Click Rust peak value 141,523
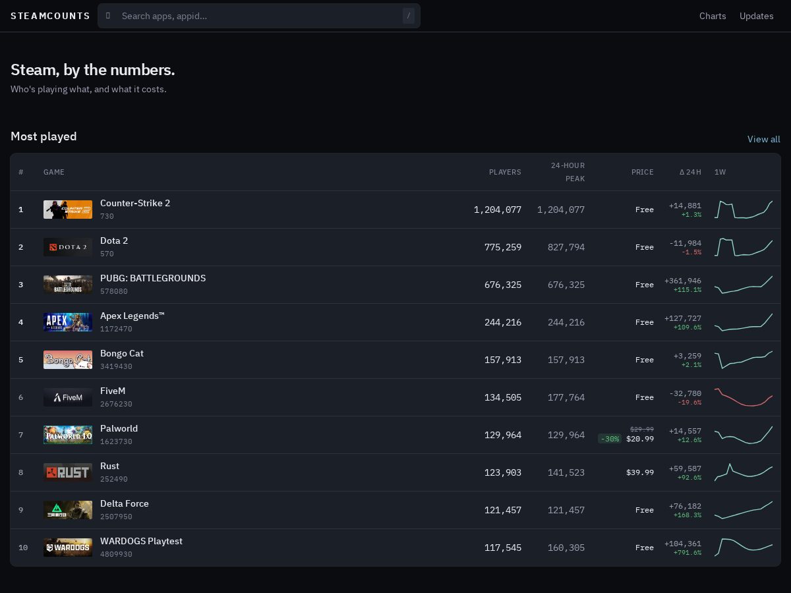Screen dimensions: 791x593 point(566,472)
